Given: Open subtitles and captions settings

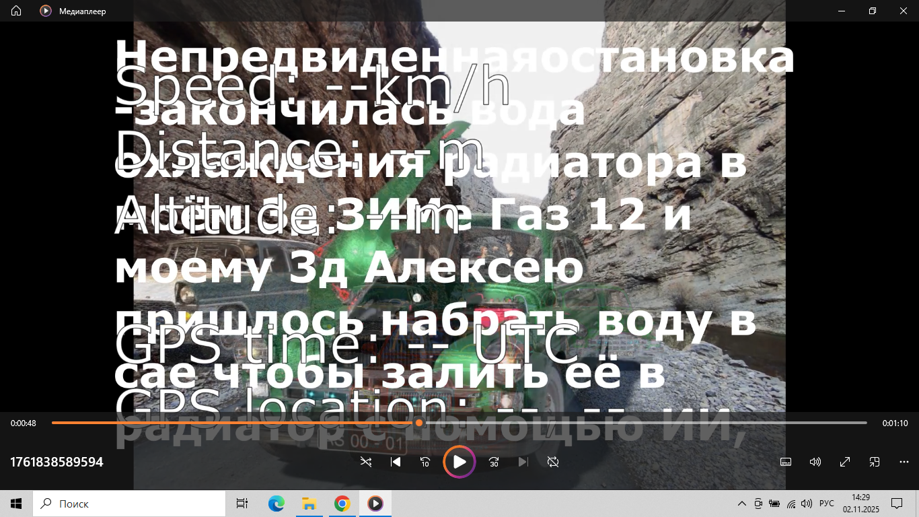Looking at the screenshot, I should tap(785, 462).
